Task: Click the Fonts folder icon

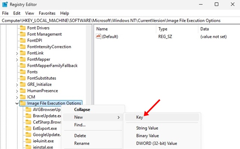Action: pos(23,72)
